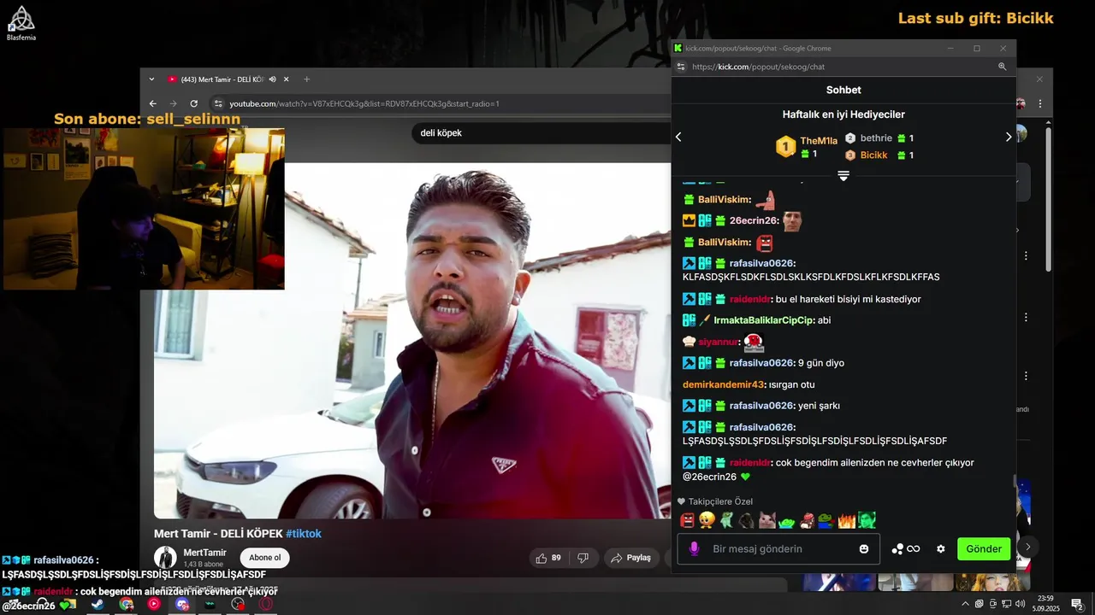
Task: Show next leaderboard page in Kick chat
Action: [1008, 137]
